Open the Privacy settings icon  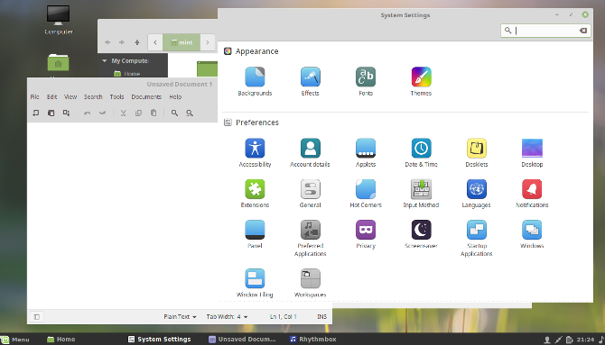pos(366,234)
